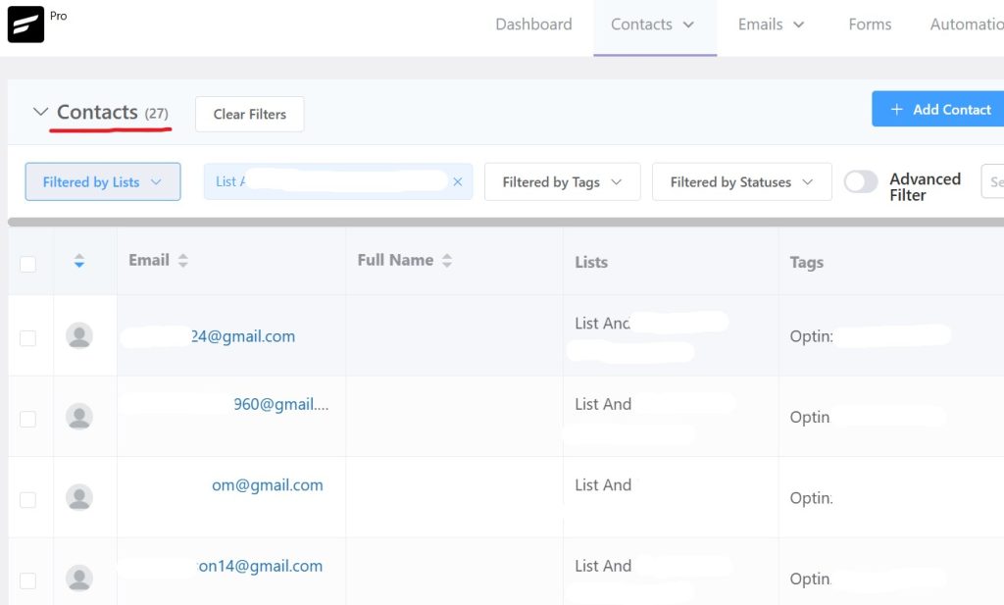Click the Clear Filters button
This screenshot has width=1004, height=605.
pyautogui.click(x=249, y=114)
